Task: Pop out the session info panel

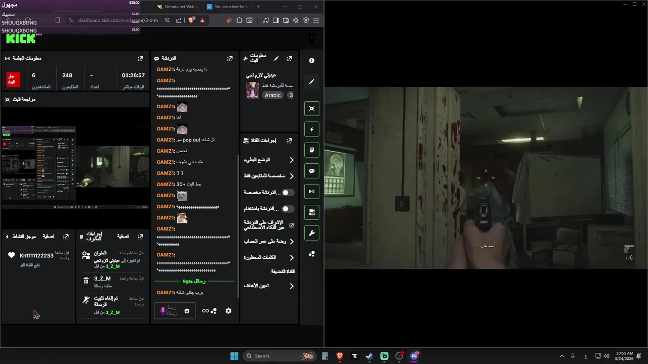Action: [x=141, y=59]
